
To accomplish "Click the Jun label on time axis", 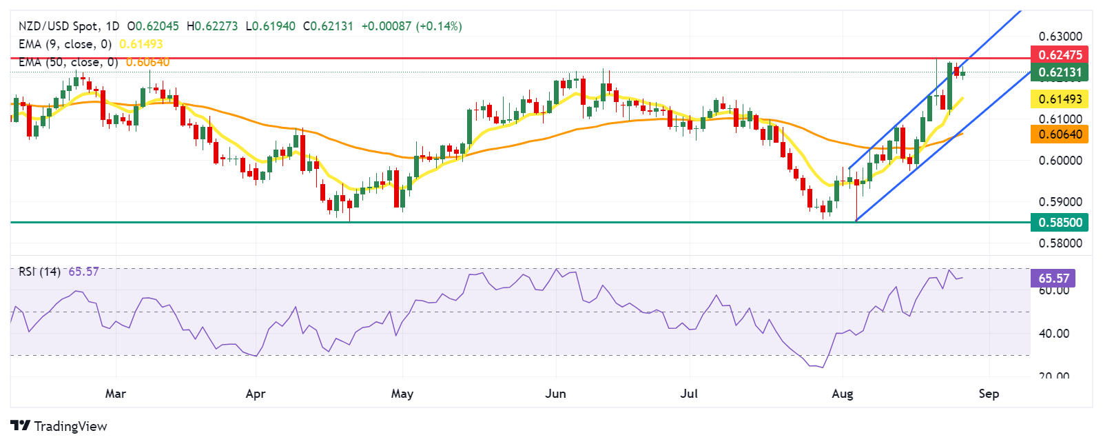I will 555,394.
